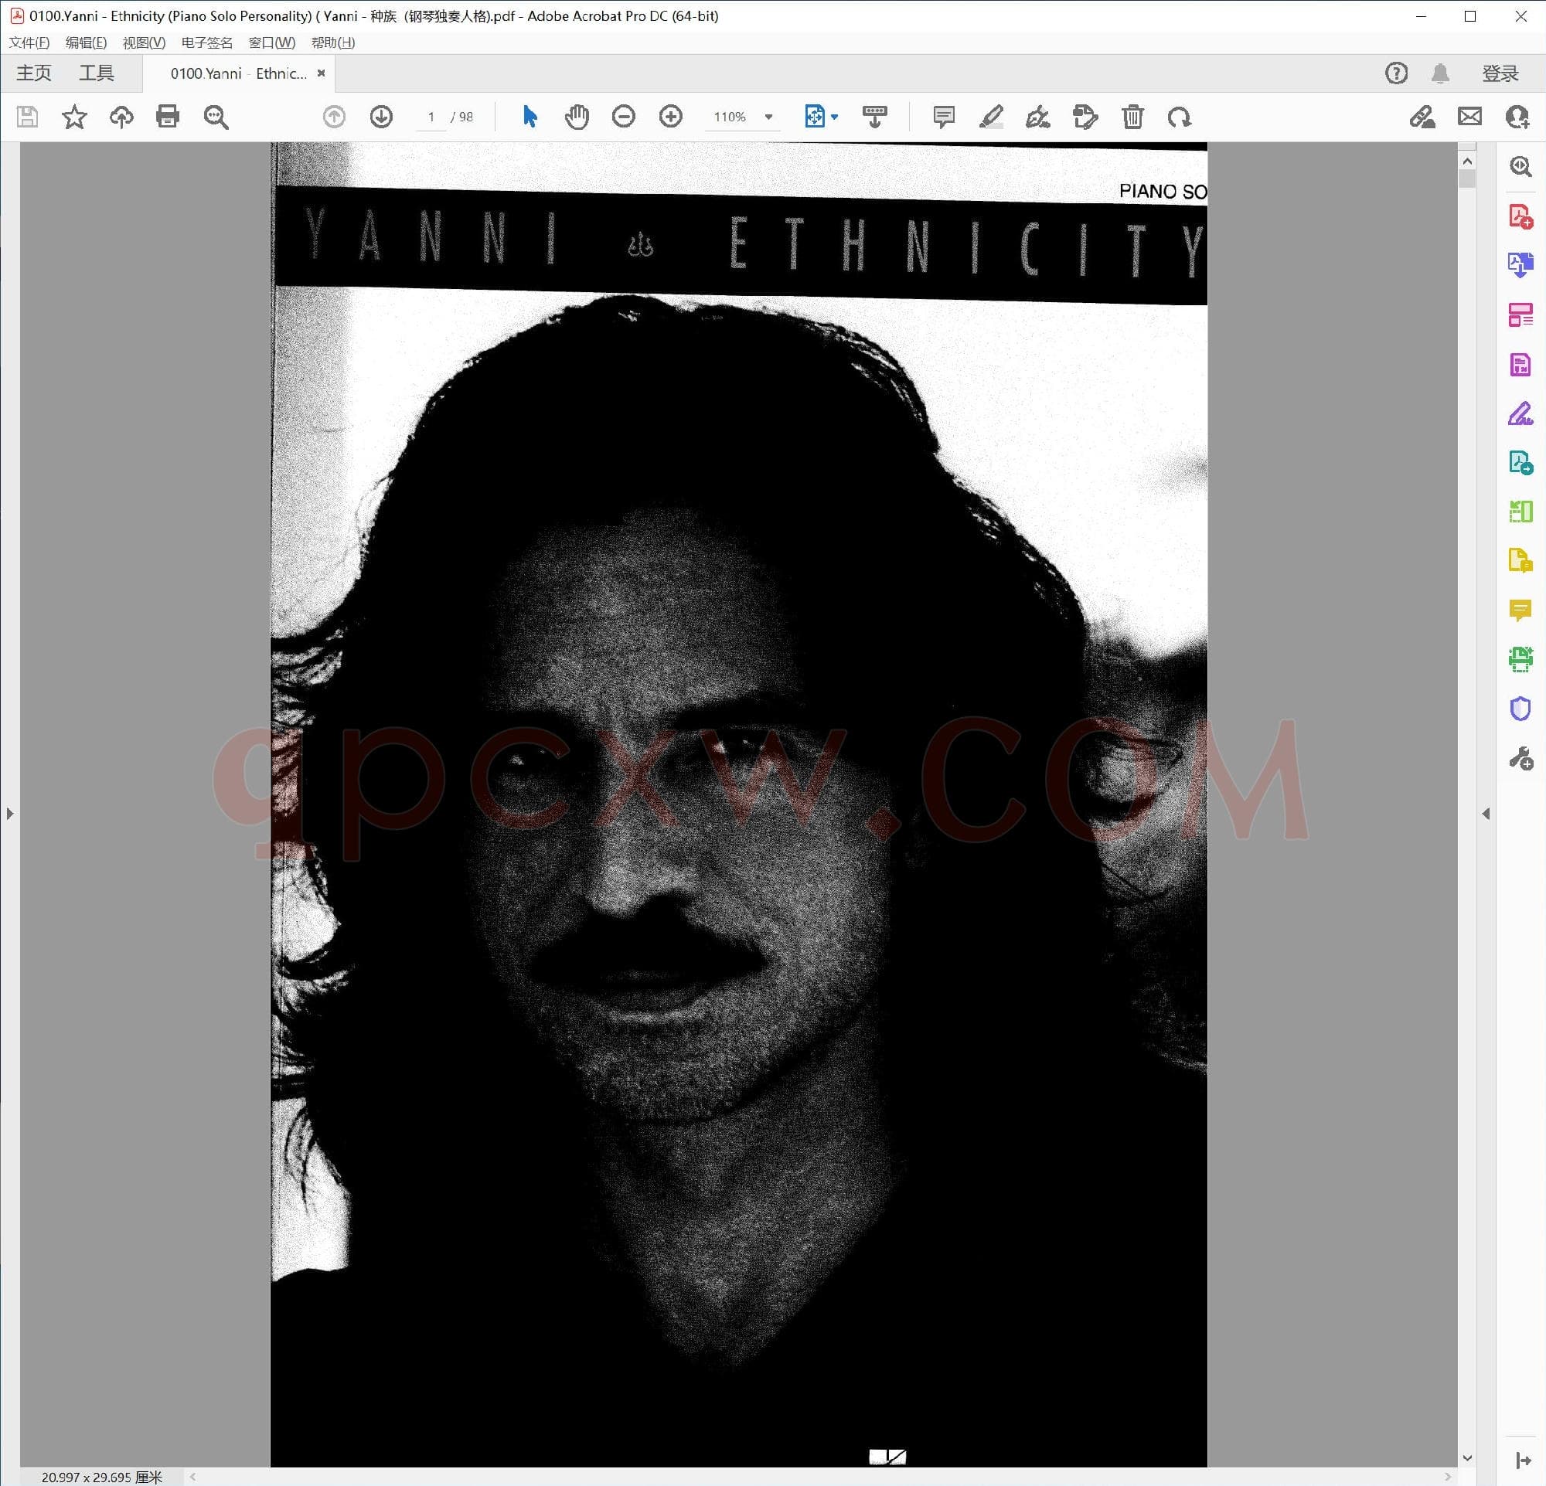Open the add comment note tool
Viewport: 1546px width, 1486px height.
pyautogui.click(x=943, y=117)
